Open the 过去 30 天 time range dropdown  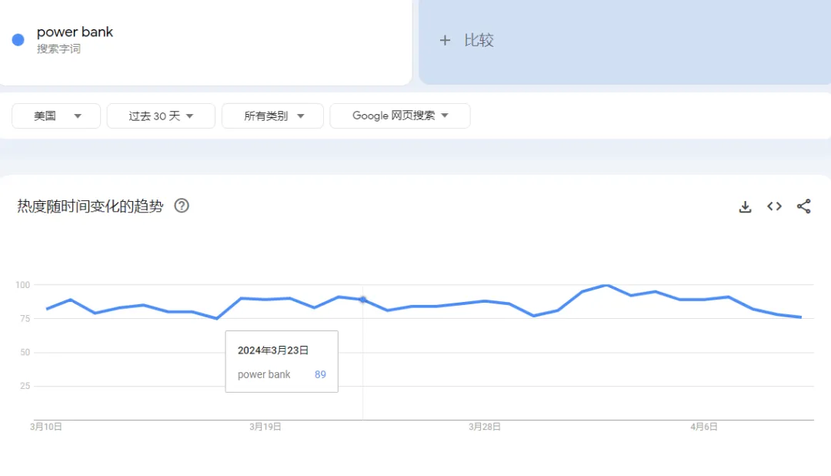[161, 116]
